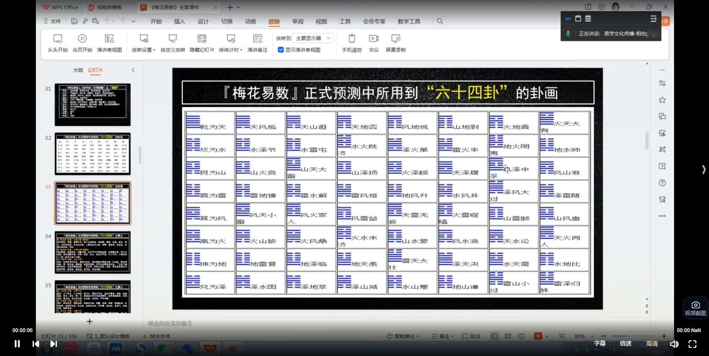The image size is (709, 356).
Task: Skip to previous video track
Action: (x=35, y=344)
